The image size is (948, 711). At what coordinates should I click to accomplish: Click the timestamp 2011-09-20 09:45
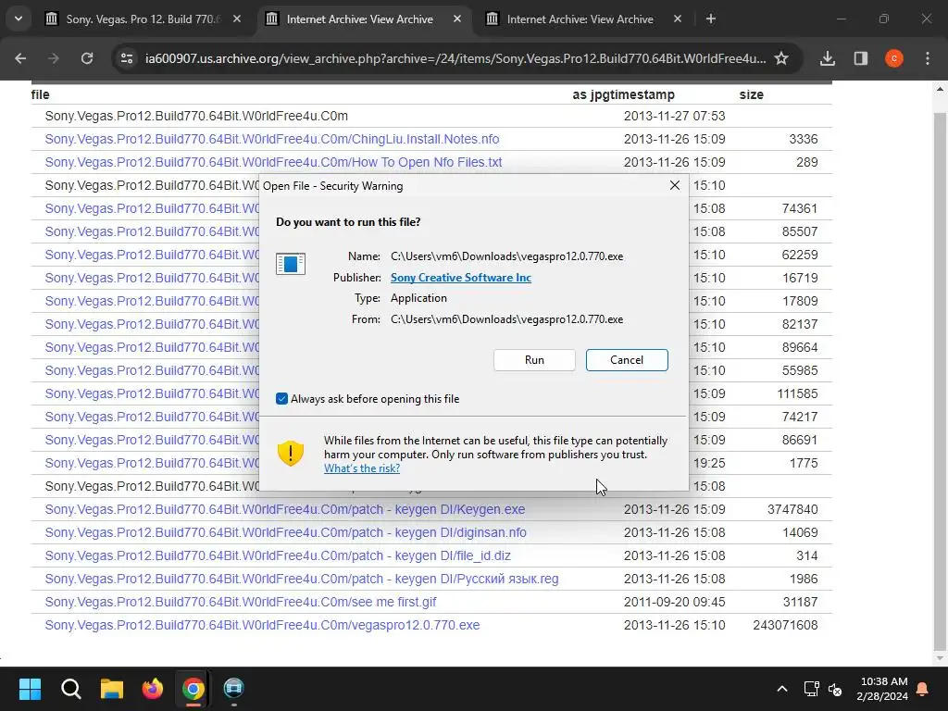[x=674, y=602]
